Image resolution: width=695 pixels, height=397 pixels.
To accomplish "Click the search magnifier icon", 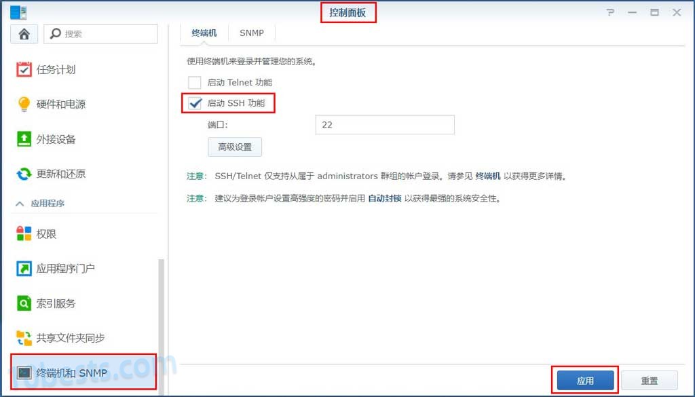I will [x=56, y=34].
